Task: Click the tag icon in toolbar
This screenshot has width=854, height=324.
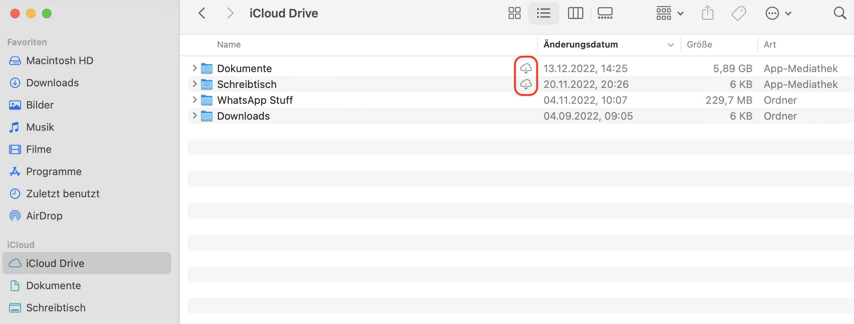Action: [x=738, y=13]
